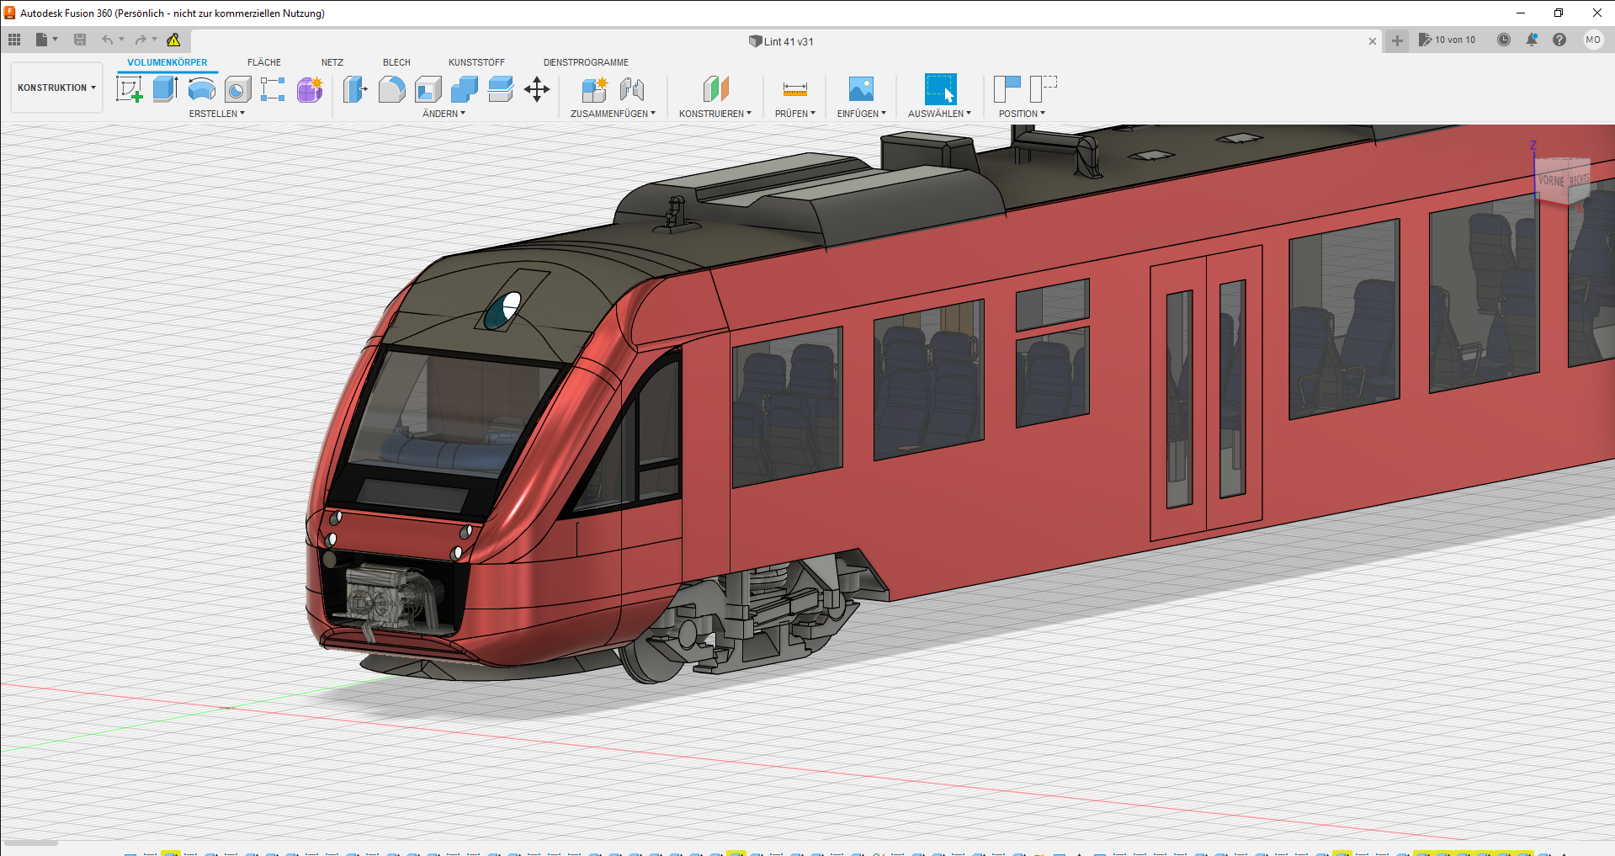Click the Create Sketch icon
Image resolution: width=1615 pixels, height=856 pixels.
pyautogui.click(x=129, y=89)
